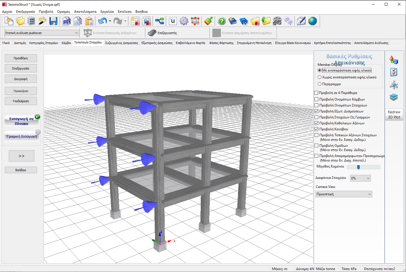Click the 'Προσθήκη' button

click(21, 58)
